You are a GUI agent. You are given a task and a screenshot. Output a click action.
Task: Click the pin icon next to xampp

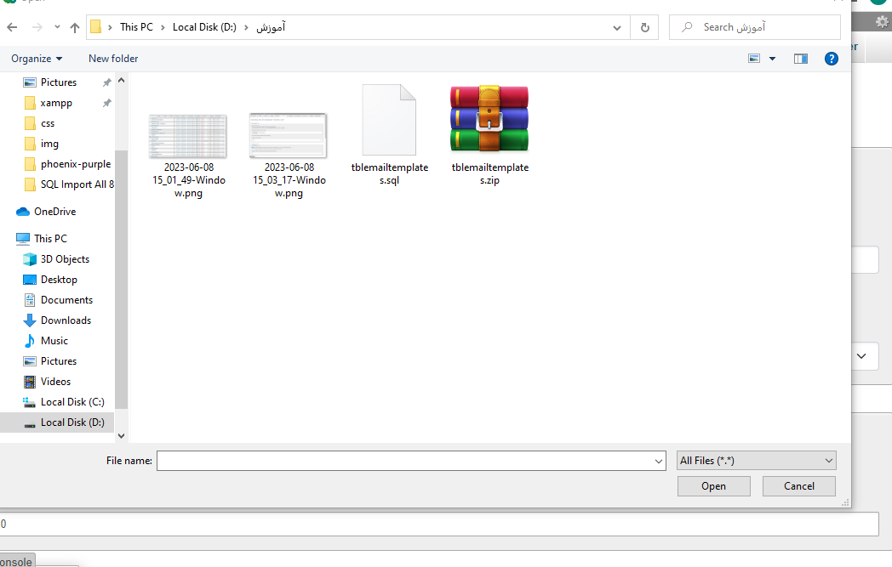(x=106, y=103)
